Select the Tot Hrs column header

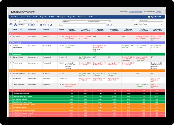coord(61,29)
